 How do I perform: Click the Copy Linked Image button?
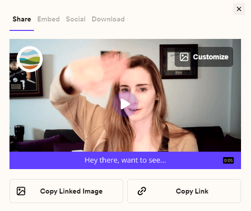66,191
